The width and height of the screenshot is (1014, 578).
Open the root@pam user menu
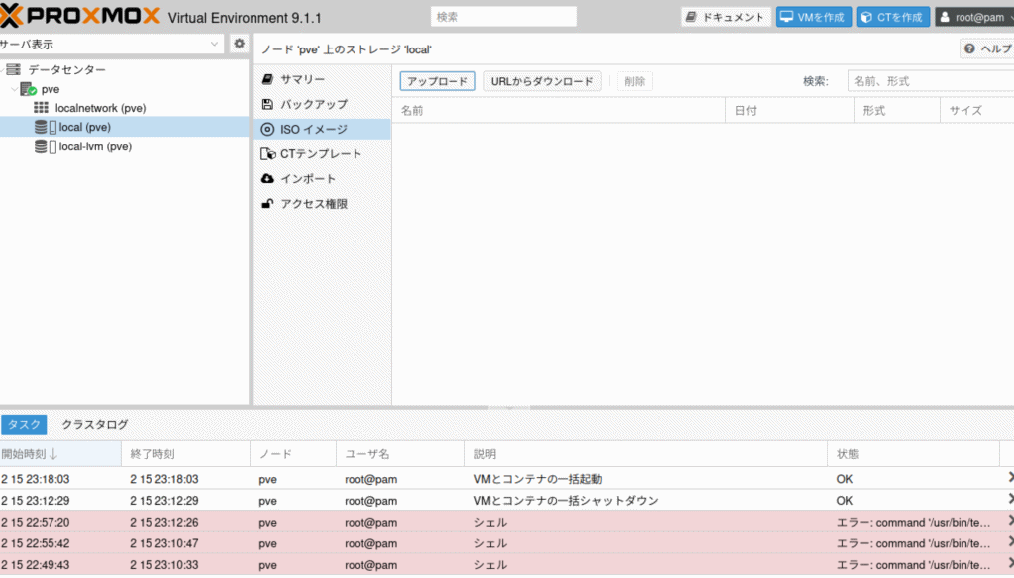[970, 17]
